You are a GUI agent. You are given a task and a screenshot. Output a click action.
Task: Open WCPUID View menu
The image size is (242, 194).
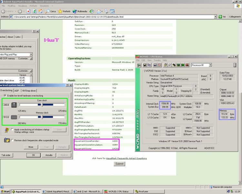(149, 60)
